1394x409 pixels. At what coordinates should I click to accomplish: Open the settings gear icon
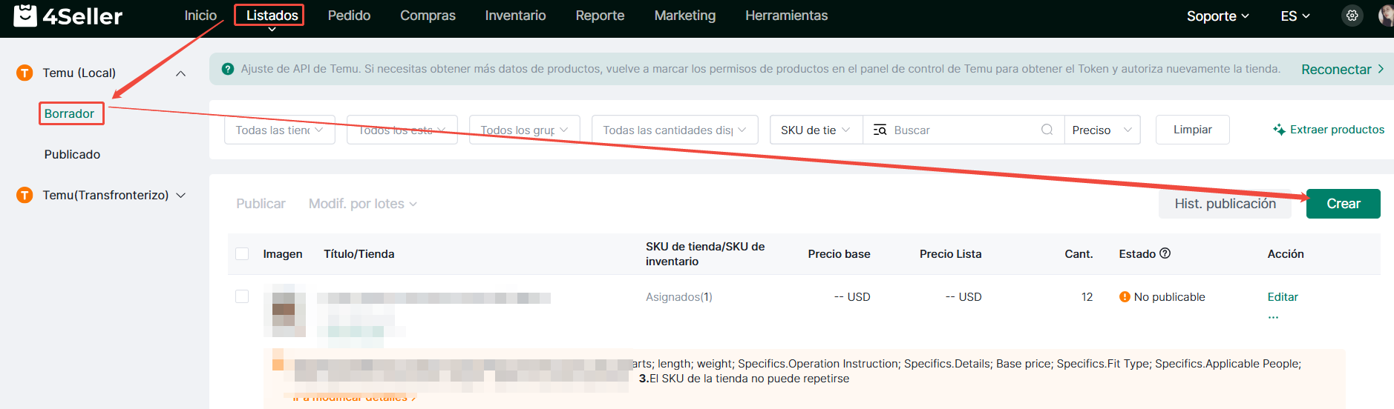click(1352, 16)
